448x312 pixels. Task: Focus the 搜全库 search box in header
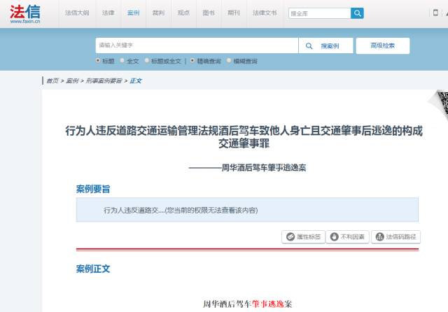(319, 13)
